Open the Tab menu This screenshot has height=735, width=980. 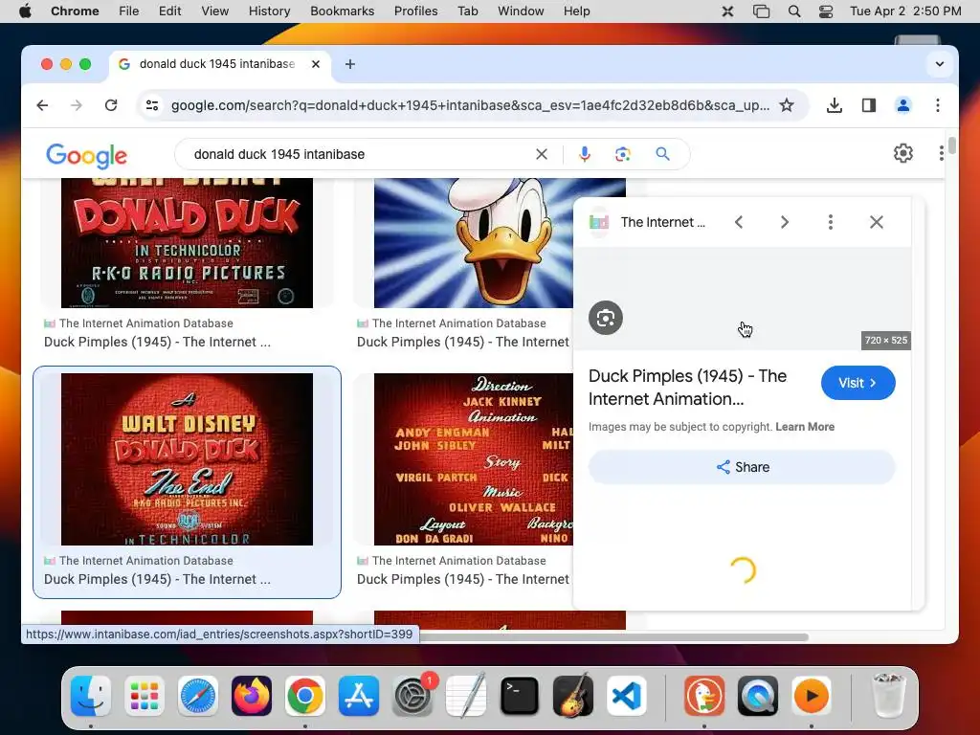[467, 11]
